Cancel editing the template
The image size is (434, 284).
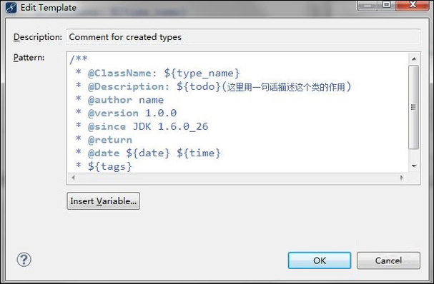pos(388,260)
